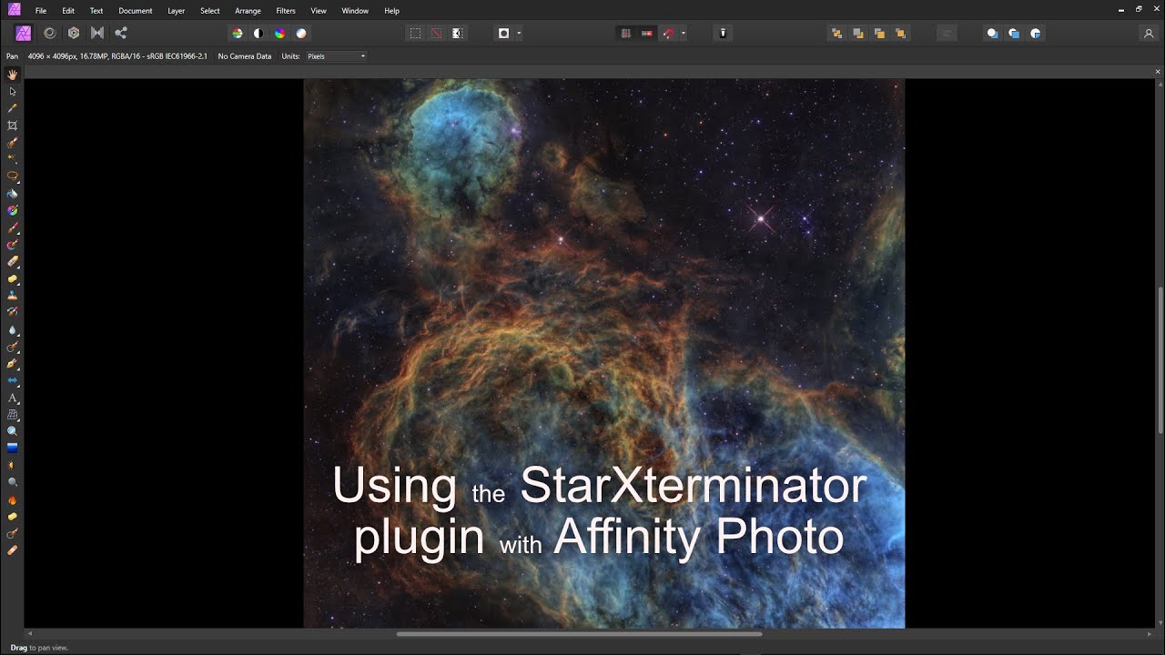Select the Flood Fill bucket tool
This screenshot has width=1165, height=655.
13,194
